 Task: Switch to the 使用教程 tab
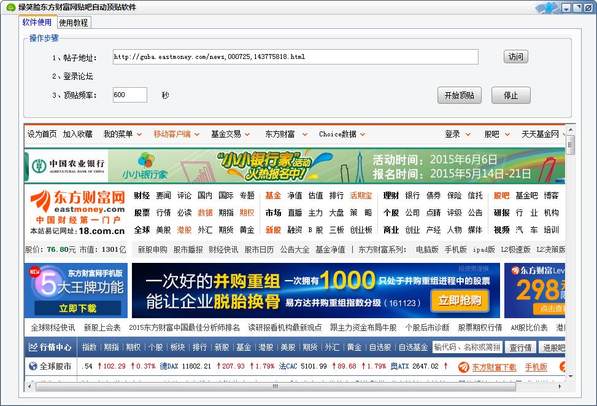click(x=74, y=23)
